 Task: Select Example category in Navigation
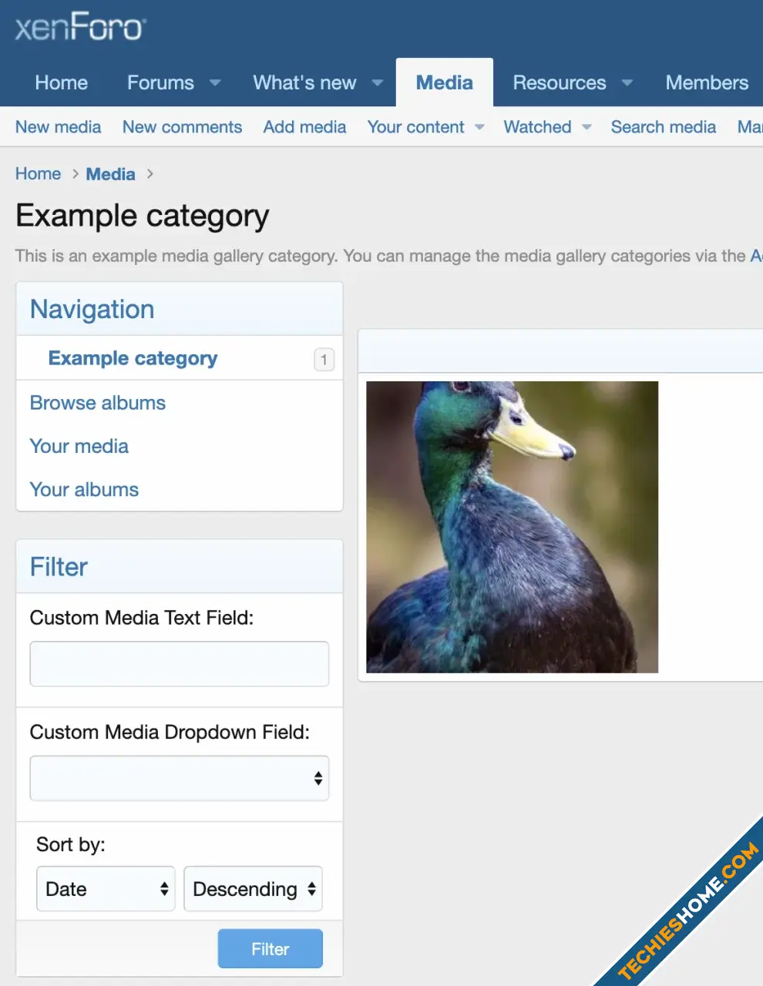(133, 358)
